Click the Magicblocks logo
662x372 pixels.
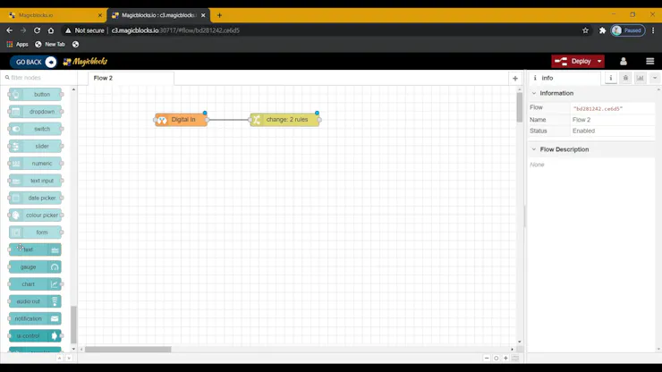click(85, 62)
